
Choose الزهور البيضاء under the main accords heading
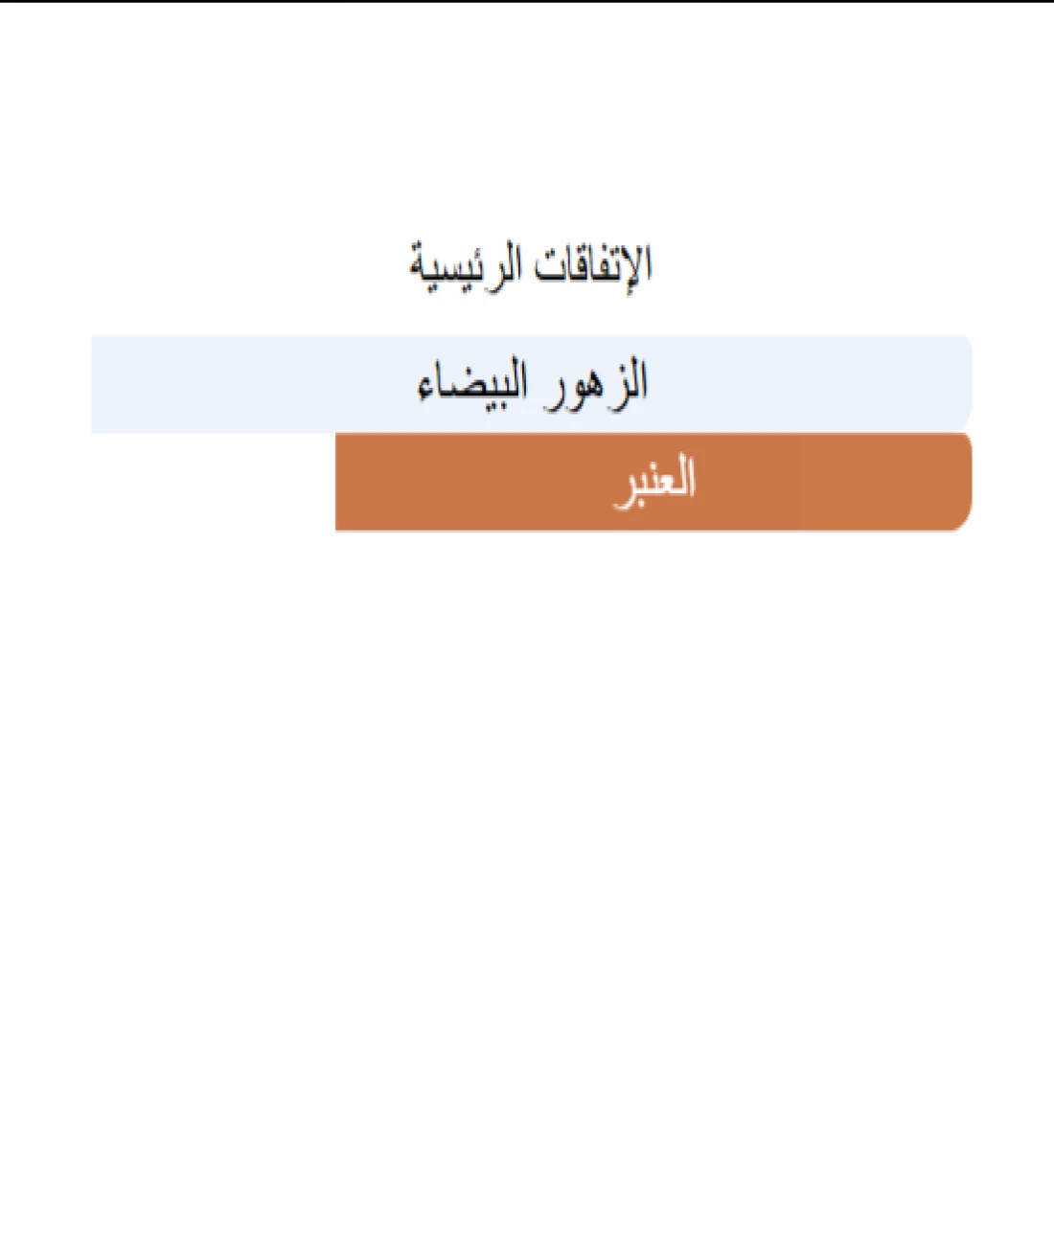click(531, 384)
